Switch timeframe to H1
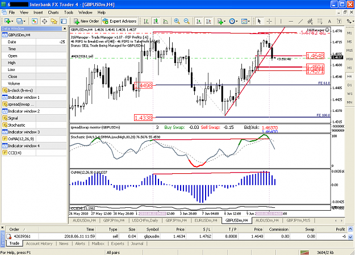This screenshot has width=355, height=255. [x=349, y=68]
